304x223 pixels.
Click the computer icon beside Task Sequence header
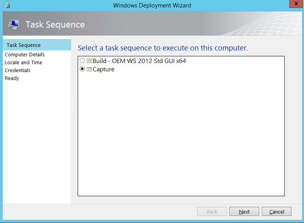pyautogui.click(x=13, y=24)
